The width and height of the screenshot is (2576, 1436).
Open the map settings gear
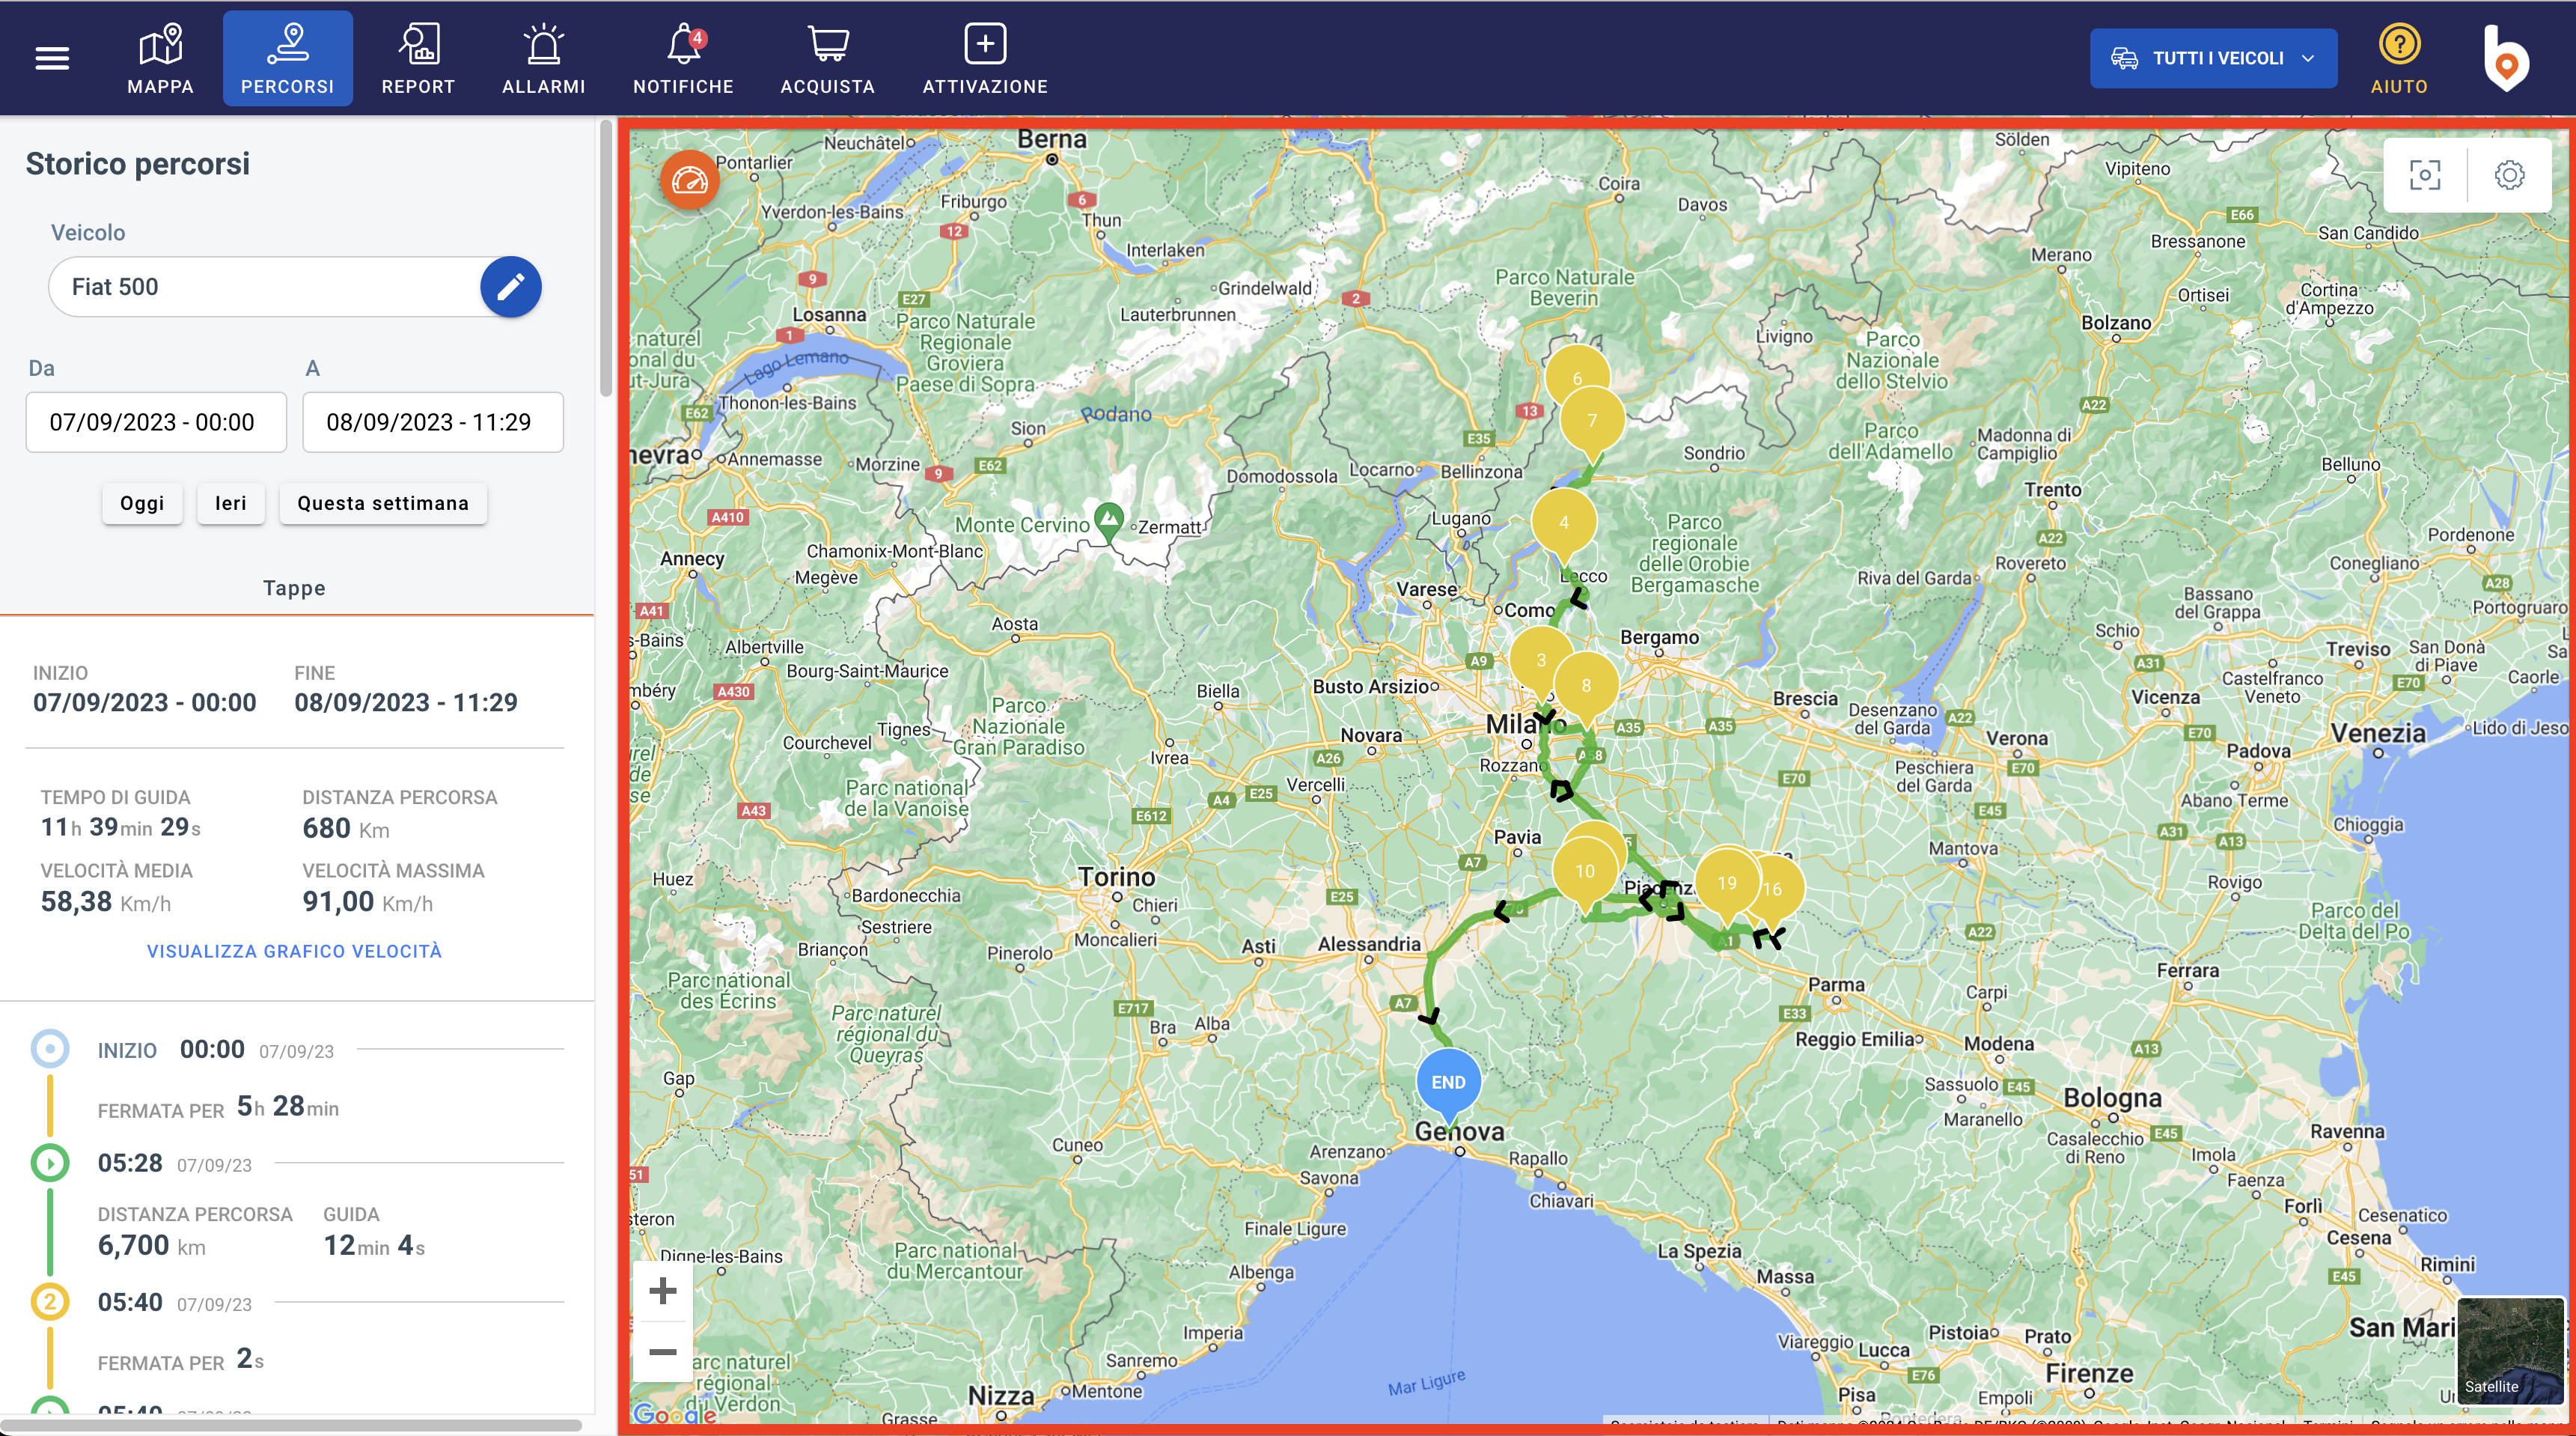[2508, 175]
